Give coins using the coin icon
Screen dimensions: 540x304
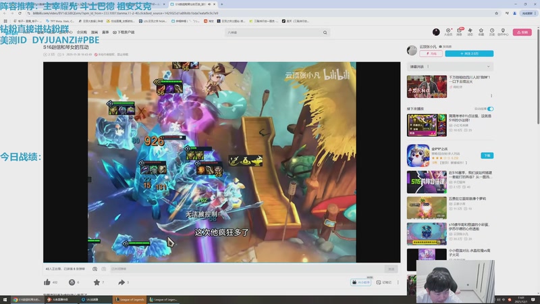tap(72, 282)
